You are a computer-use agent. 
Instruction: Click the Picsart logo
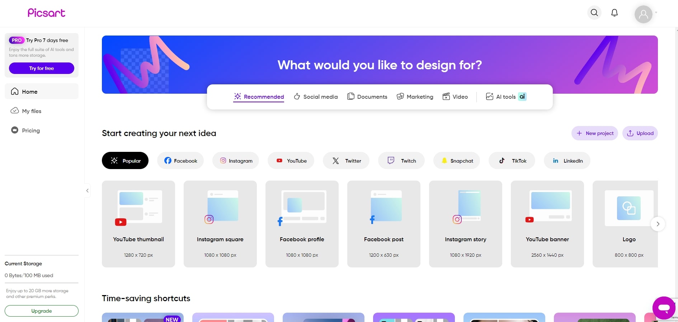pos(47,13)
